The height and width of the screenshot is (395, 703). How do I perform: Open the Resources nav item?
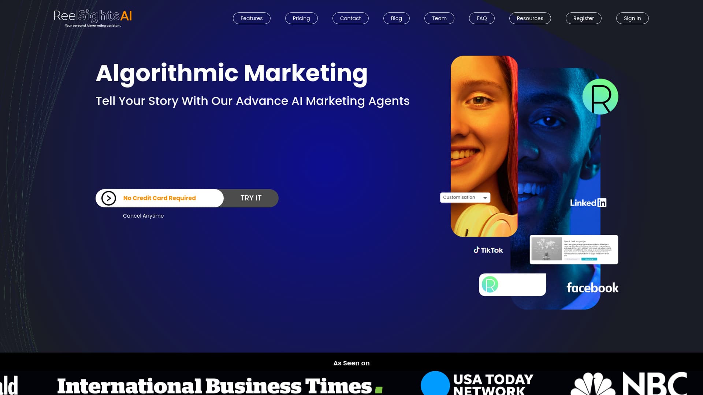pyautogui.click(x=530, y=18)
